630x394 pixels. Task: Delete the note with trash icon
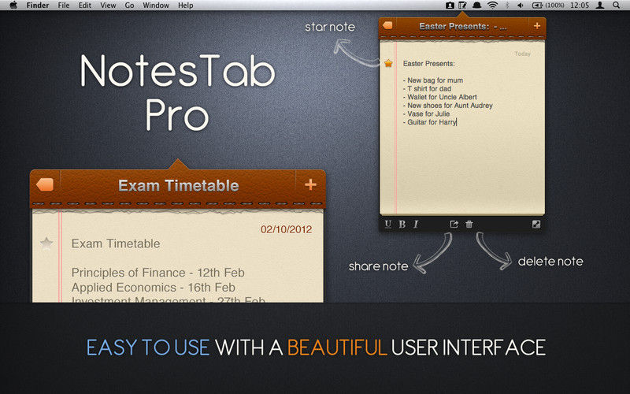click(469, 225)
